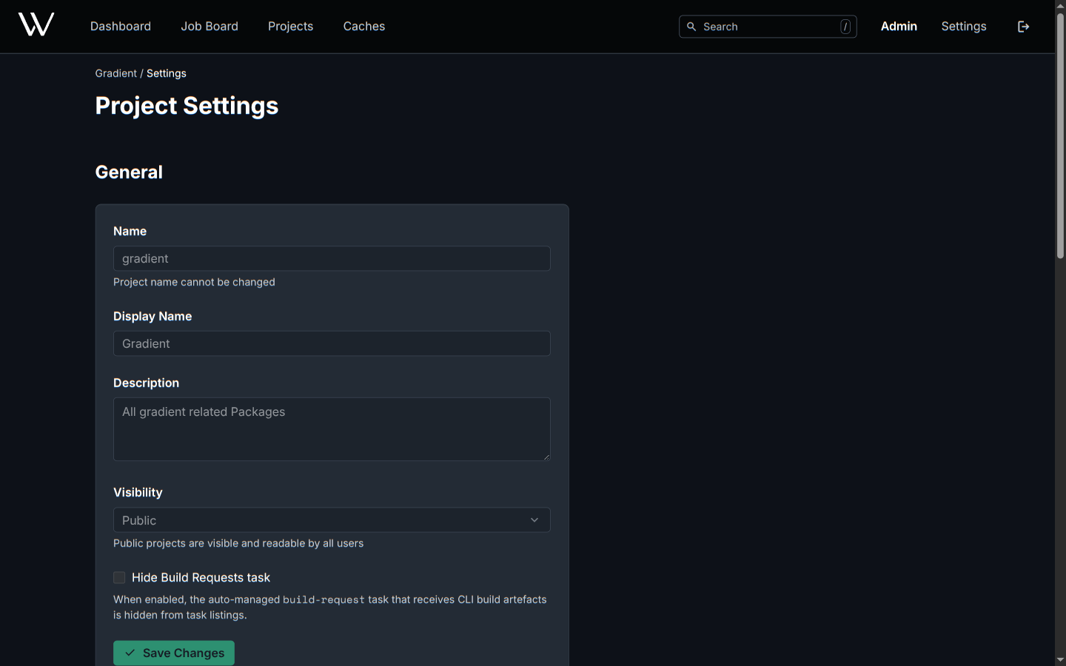Navigate to Projects
1066x666 pixels.
click(290, 26)
